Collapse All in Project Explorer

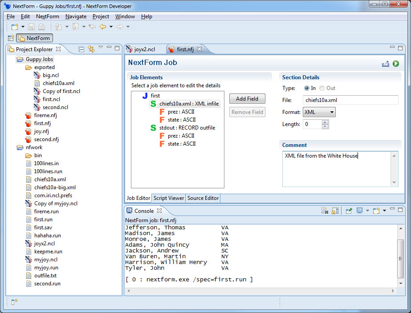point(81,49)
